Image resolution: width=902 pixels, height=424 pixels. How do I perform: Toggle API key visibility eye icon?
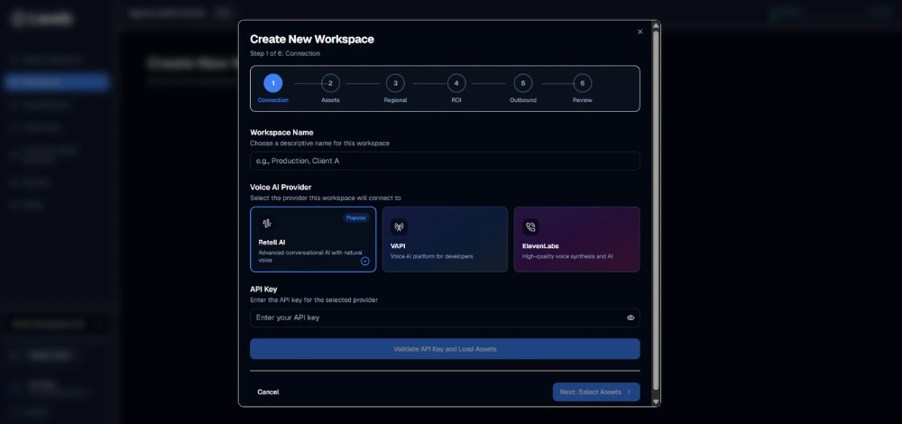(630, 318)
